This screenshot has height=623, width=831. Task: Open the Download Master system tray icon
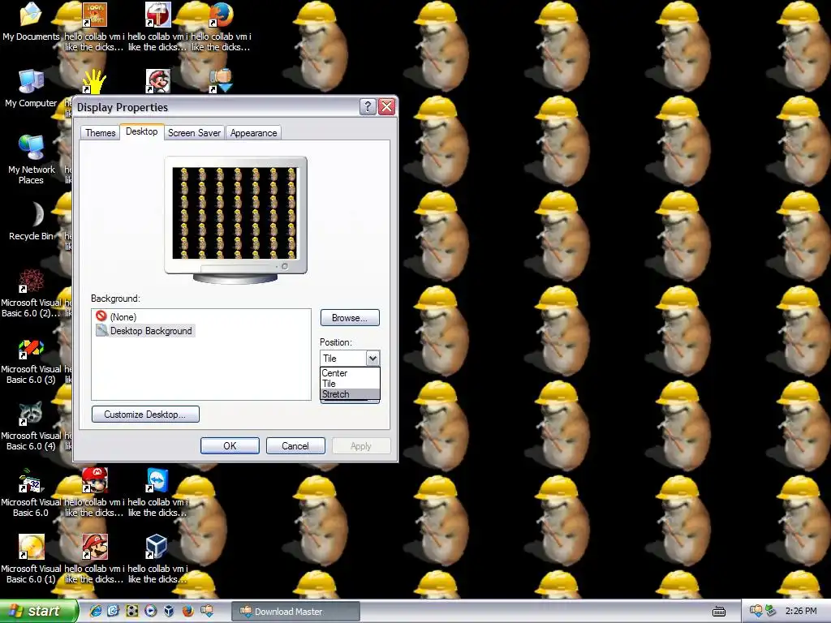756,611
